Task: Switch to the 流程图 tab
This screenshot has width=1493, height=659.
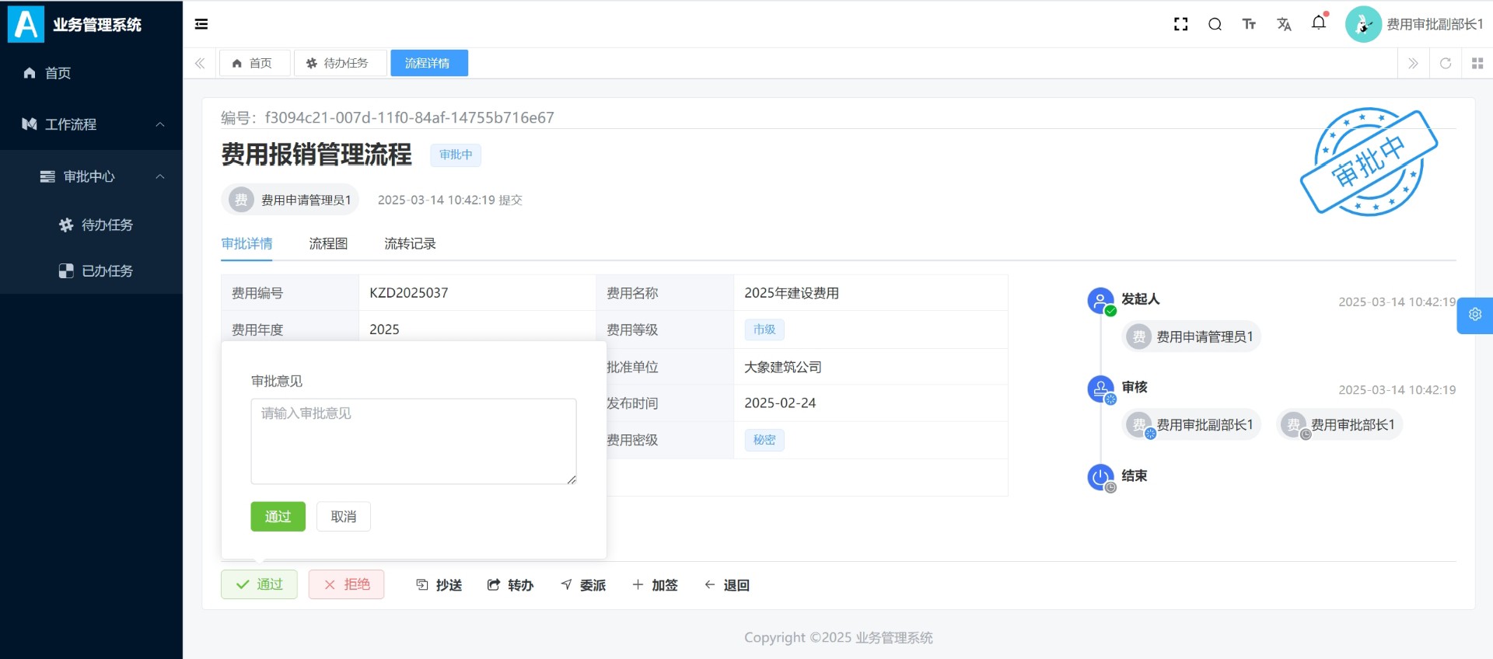Action: (x=328, y=244)
